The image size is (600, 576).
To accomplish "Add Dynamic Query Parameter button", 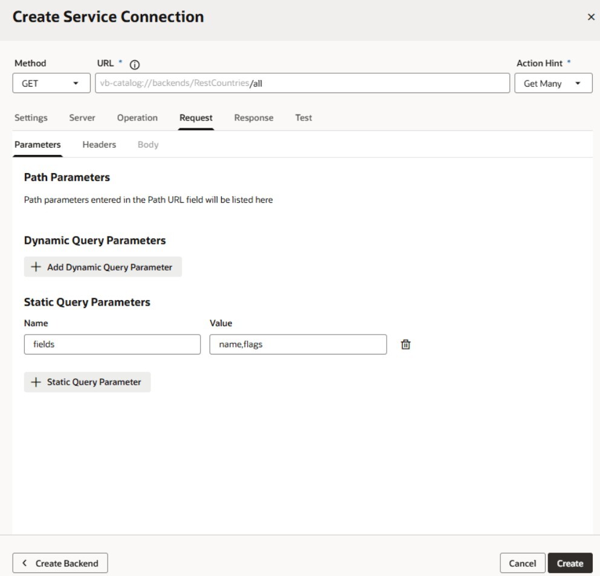I will tap(103, 267).
